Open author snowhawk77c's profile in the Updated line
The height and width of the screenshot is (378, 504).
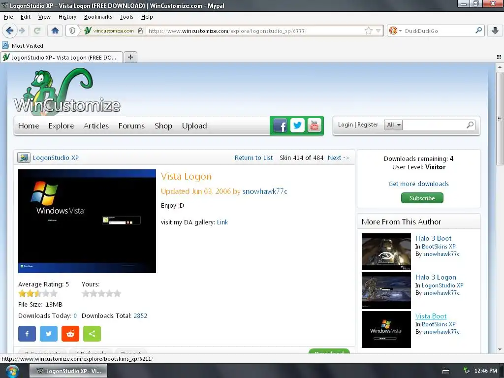point(265,191)
